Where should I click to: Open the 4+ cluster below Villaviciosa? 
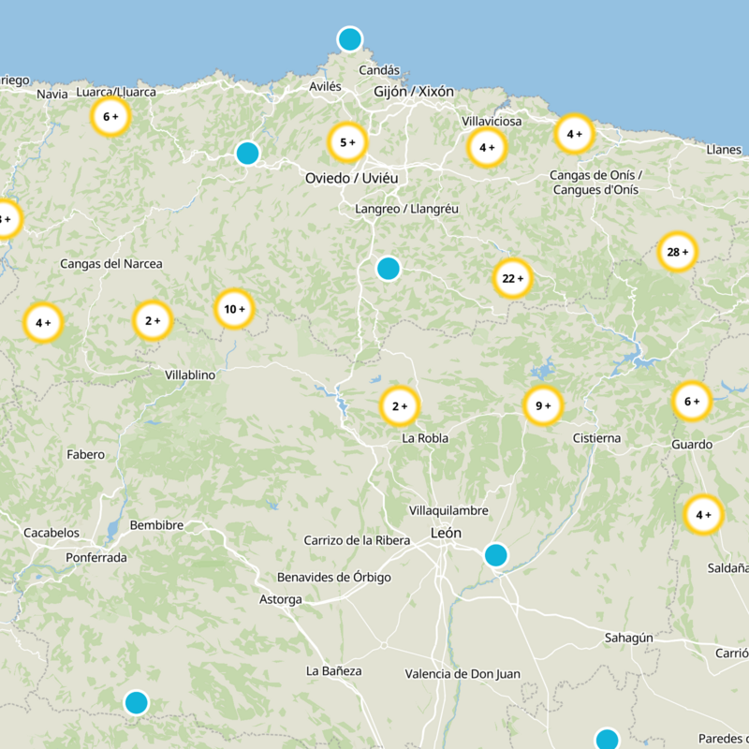click(x=487, y=148)
